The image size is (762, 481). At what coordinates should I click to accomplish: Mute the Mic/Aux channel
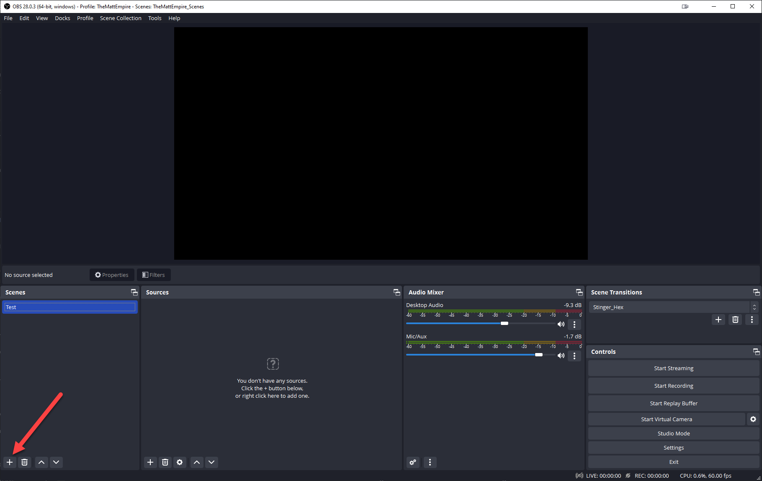[x=561, y=356]
